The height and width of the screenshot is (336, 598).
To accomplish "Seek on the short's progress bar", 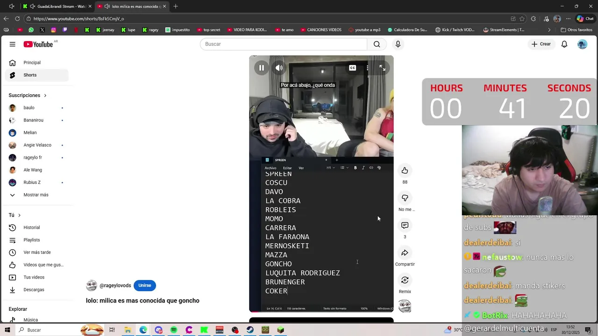I will tap(321, 311).
